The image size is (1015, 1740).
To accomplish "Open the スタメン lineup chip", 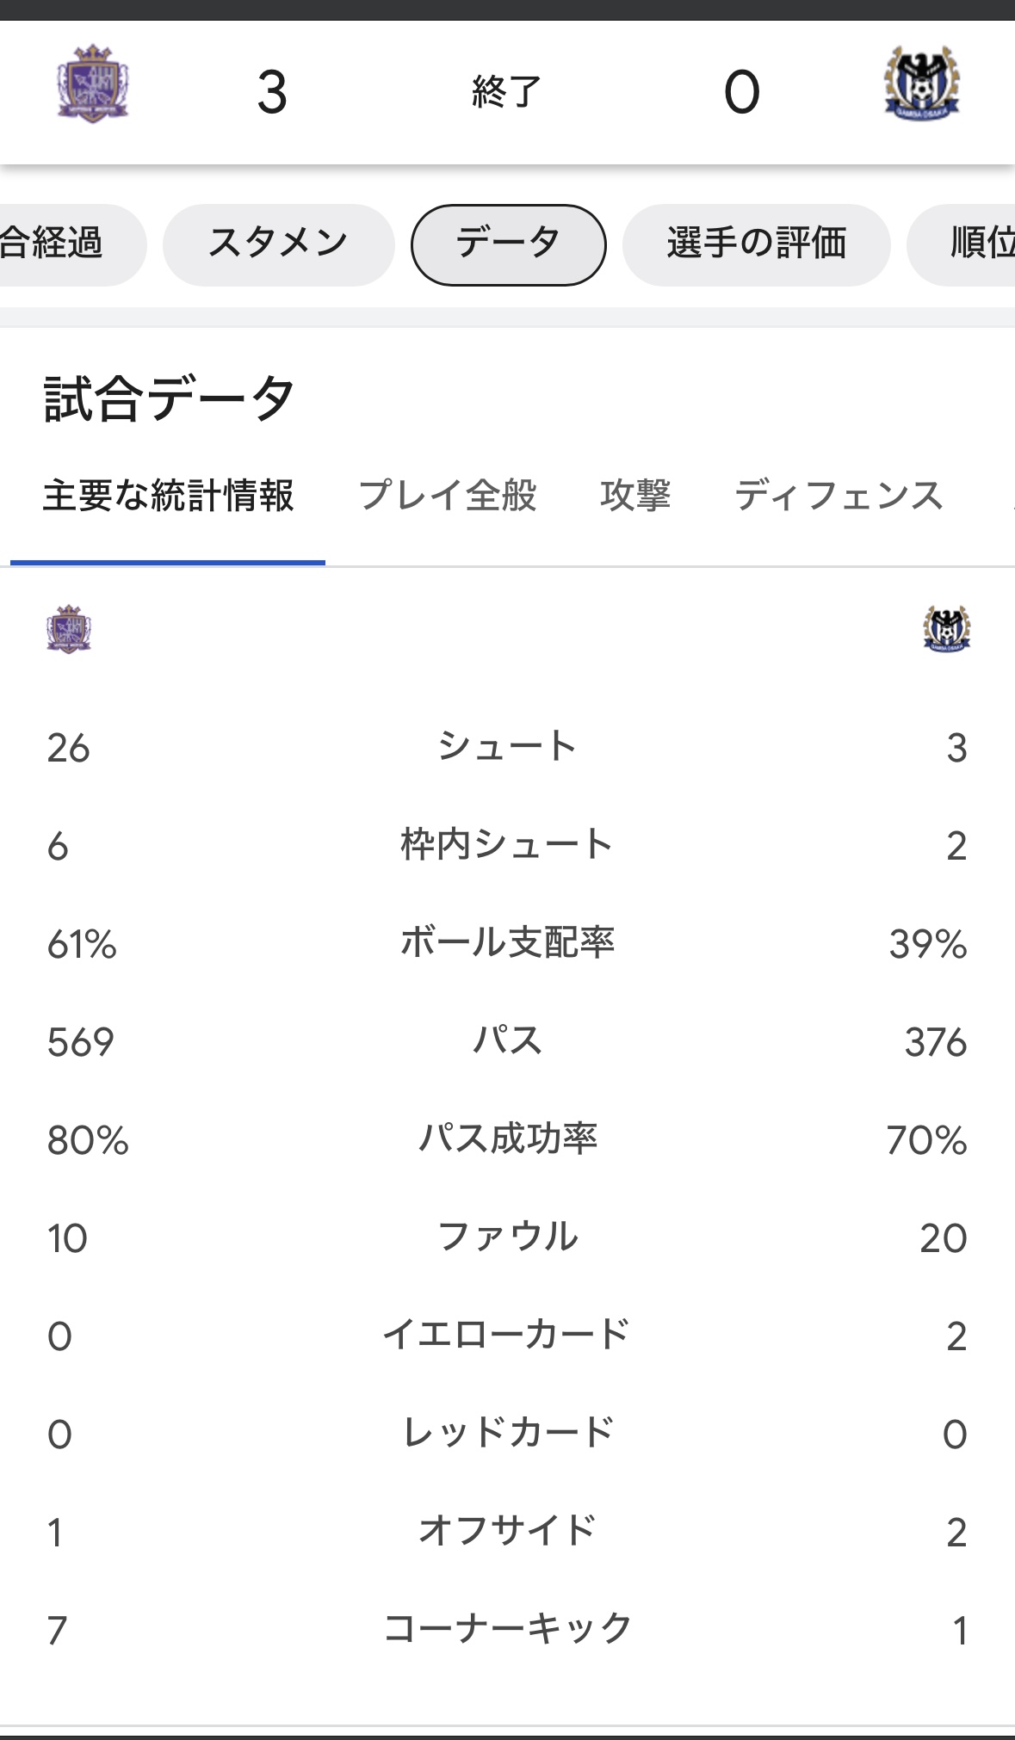I will click(279, 244).
